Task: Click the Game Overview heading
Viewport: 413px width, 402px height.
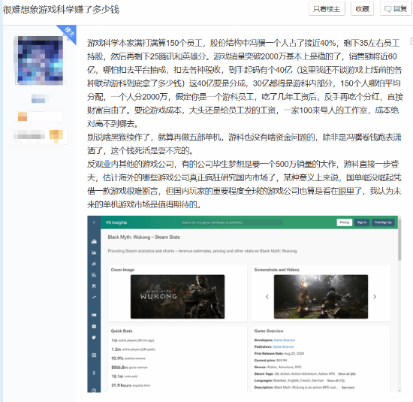Action: (x=269, y=331)
